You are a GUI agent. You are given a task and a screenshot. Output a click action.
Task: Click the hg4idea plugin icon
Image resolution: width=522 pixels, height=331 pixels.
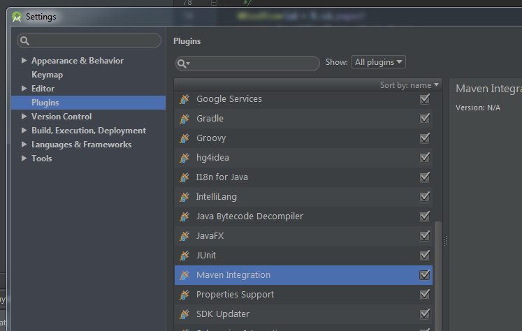[x=184, y=158]
